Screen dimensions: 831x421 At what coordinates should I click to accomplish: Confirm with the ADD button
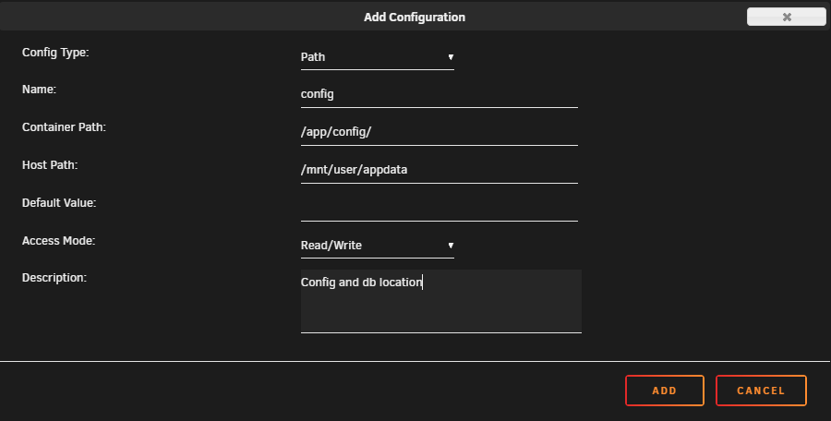click(x=665, y=391)
